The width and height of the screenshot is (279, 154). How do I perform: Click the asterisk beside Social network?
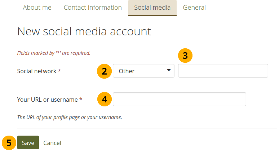coord(59,71)
